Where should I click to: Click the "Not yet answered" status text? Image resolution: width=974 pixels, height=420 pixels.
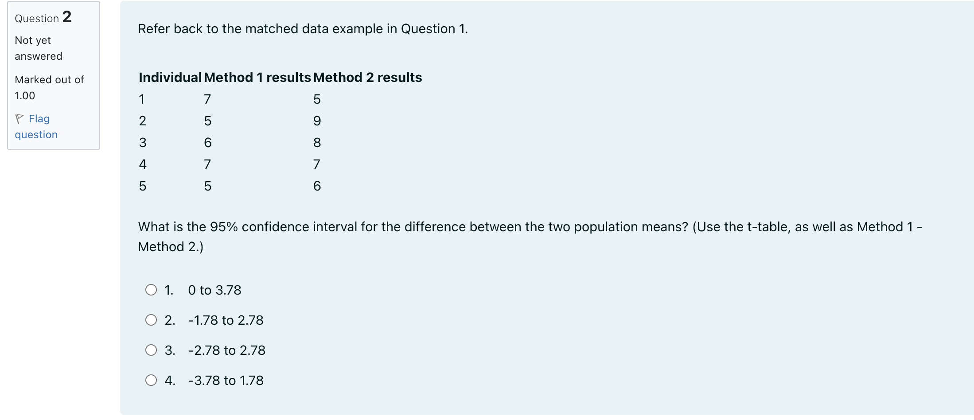[38, 48]
